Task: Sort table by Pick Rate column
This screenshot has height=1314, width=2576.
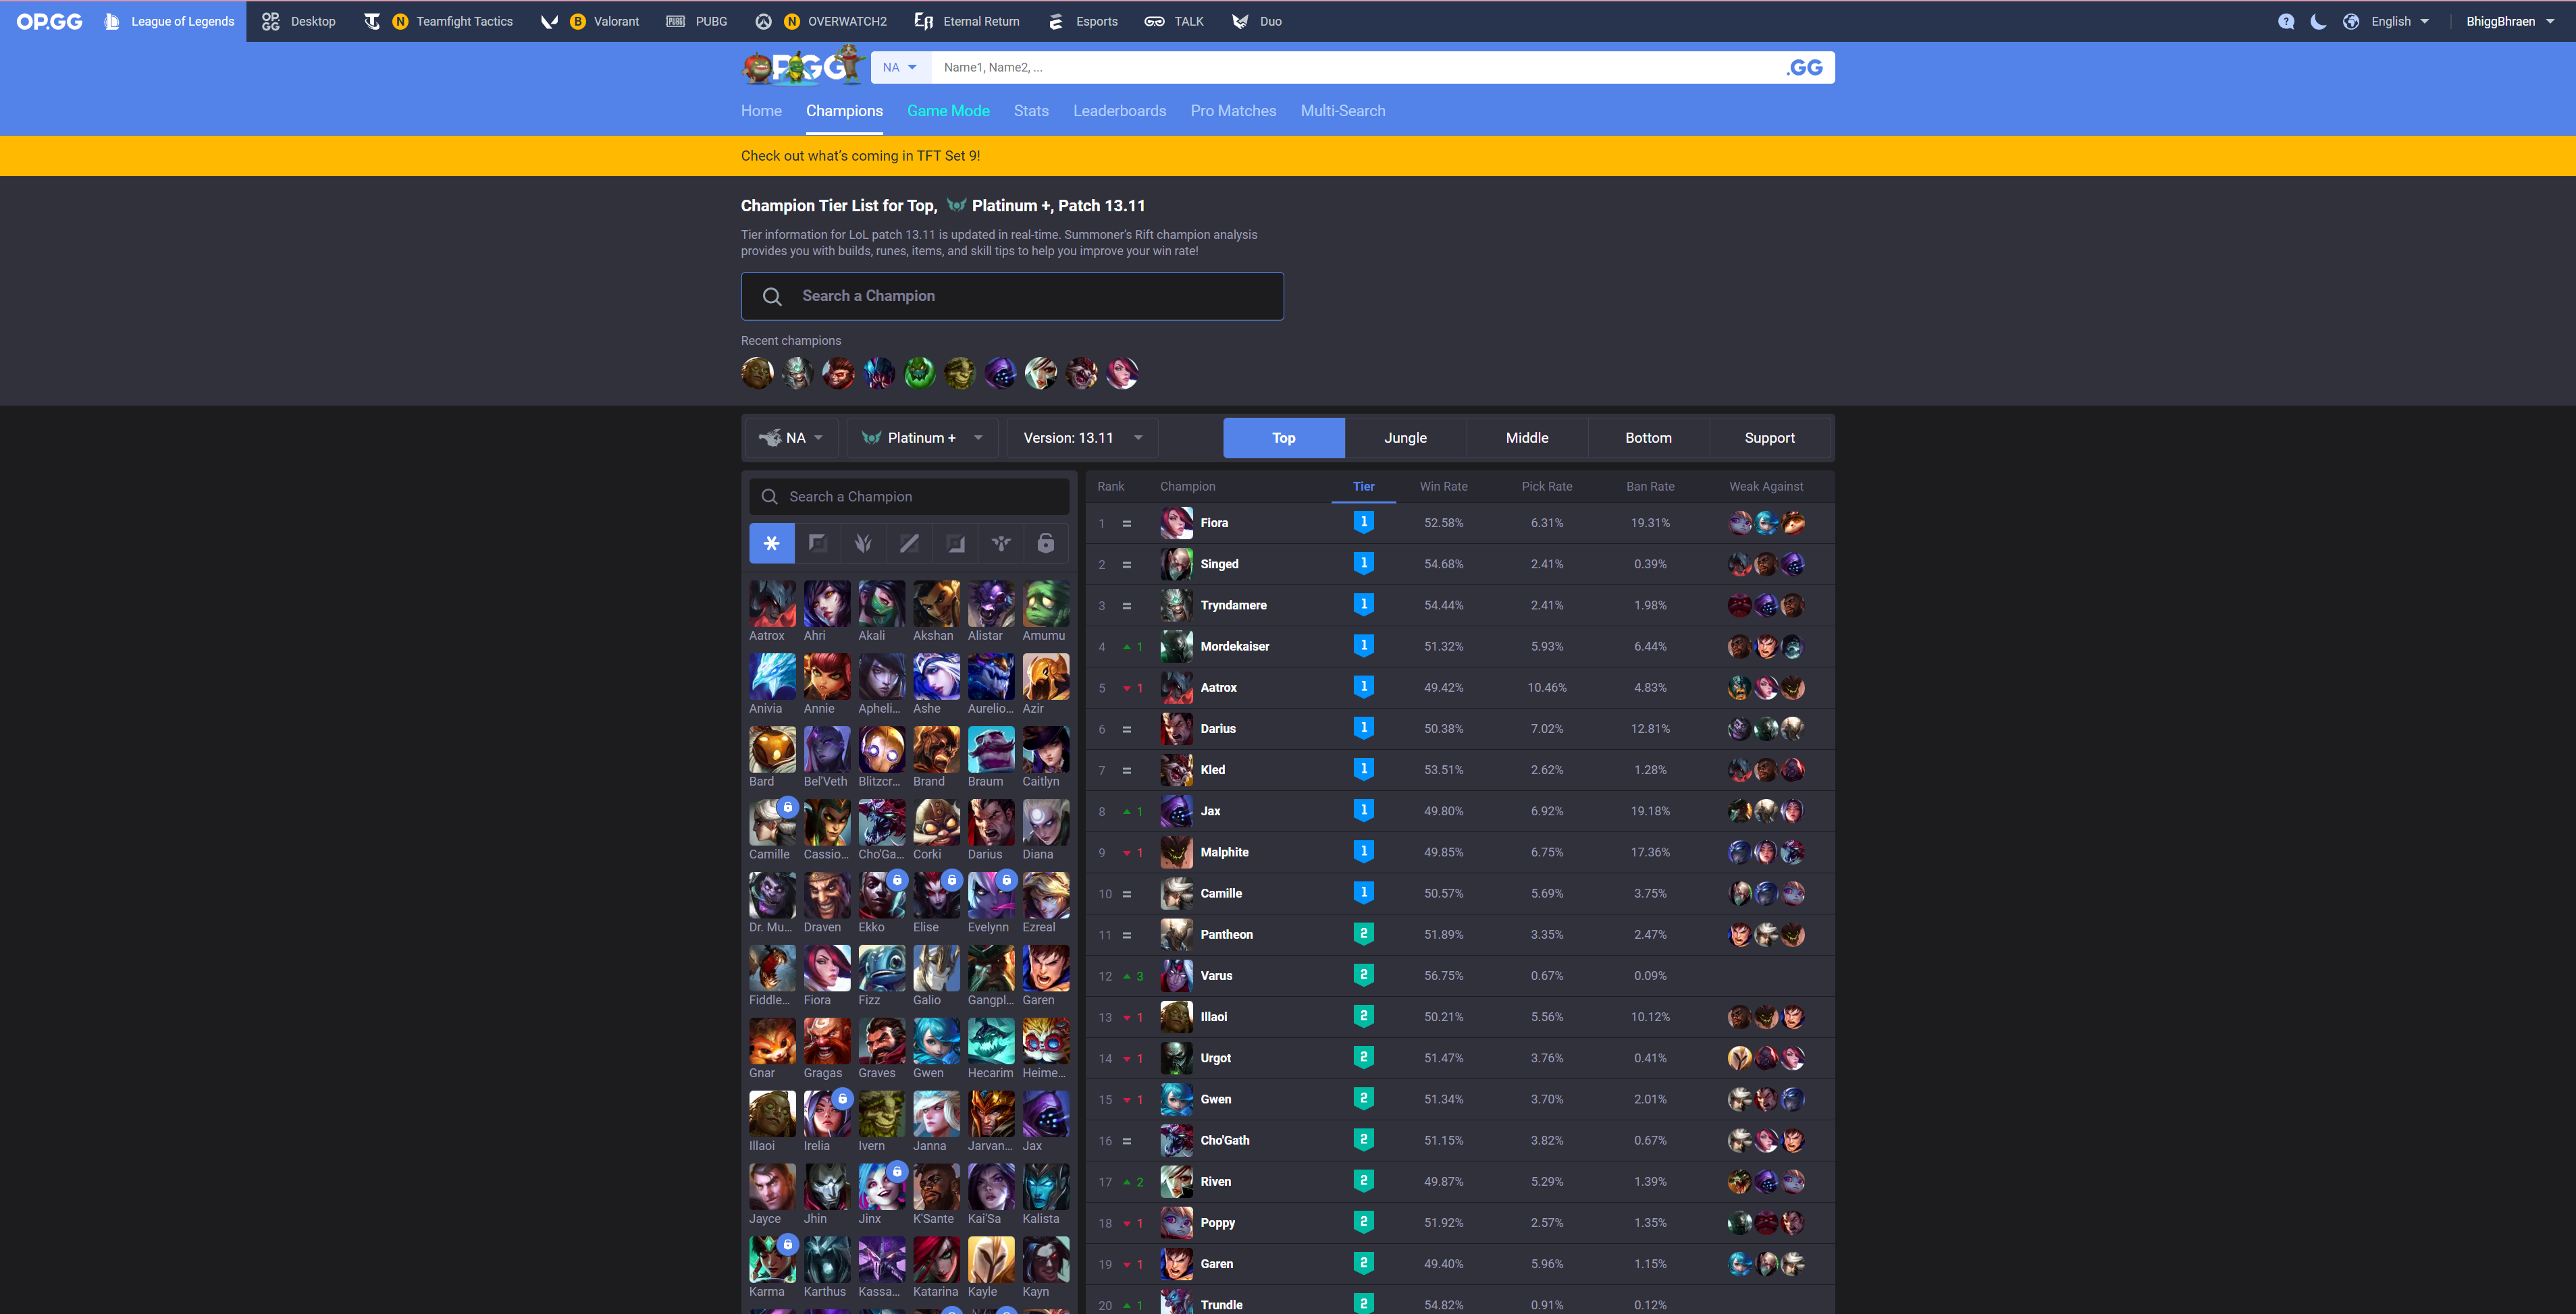Action: (1546, 487)
